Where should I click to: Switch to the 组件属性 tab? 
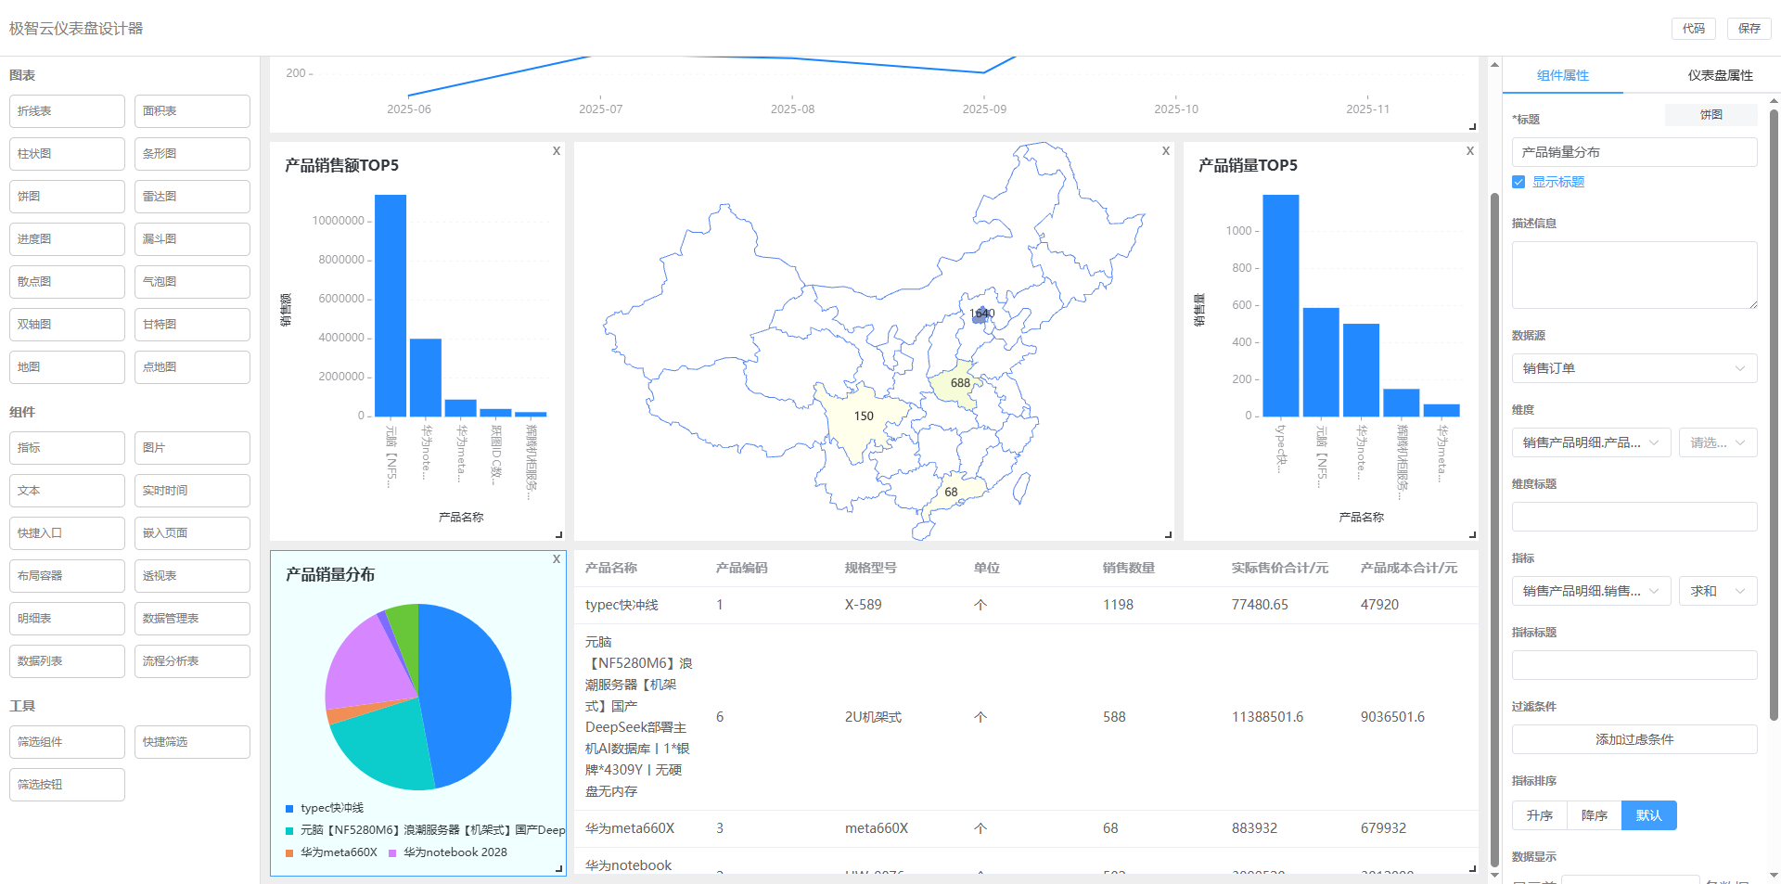pos(1562,75)
